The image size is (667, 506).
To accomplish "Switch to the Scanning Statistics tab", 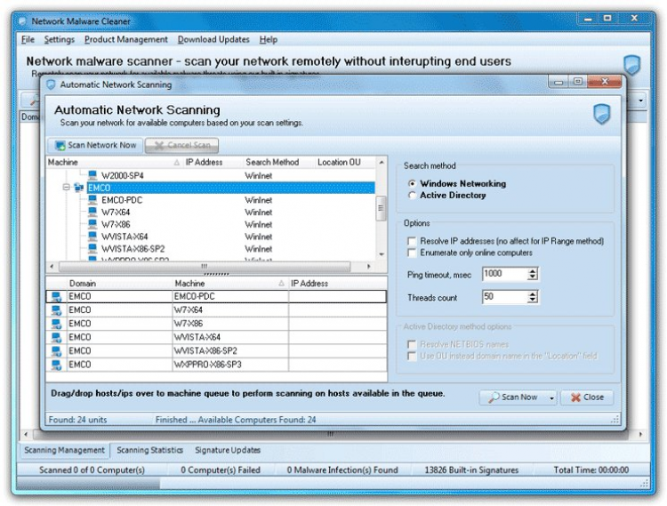I will (x=149, y=450).
